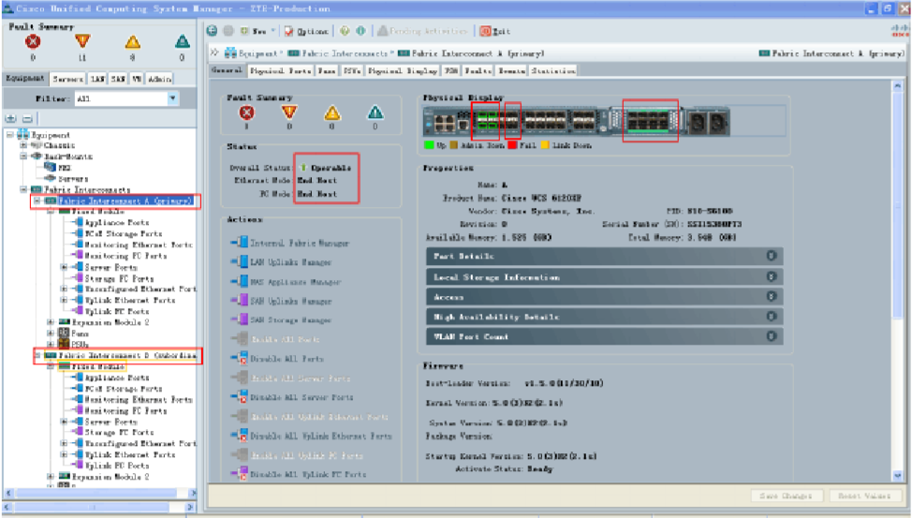Viewport: 912px width, 518px height.
Task: Open the Fans tab
Action: pyautogui.click(x=326, y=70)
